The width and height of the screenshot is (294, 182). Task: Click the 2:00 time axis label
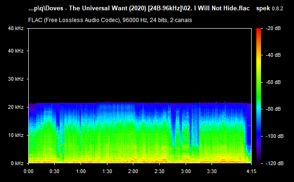133,171
